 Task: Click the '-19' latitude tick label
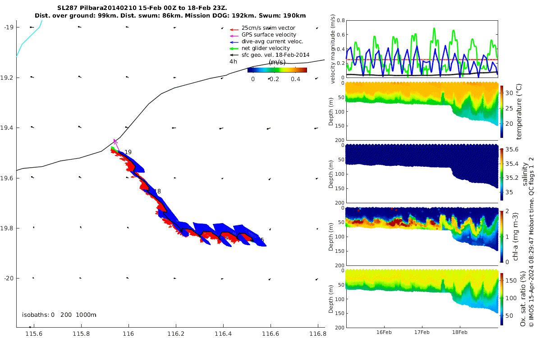click(9, 27)
